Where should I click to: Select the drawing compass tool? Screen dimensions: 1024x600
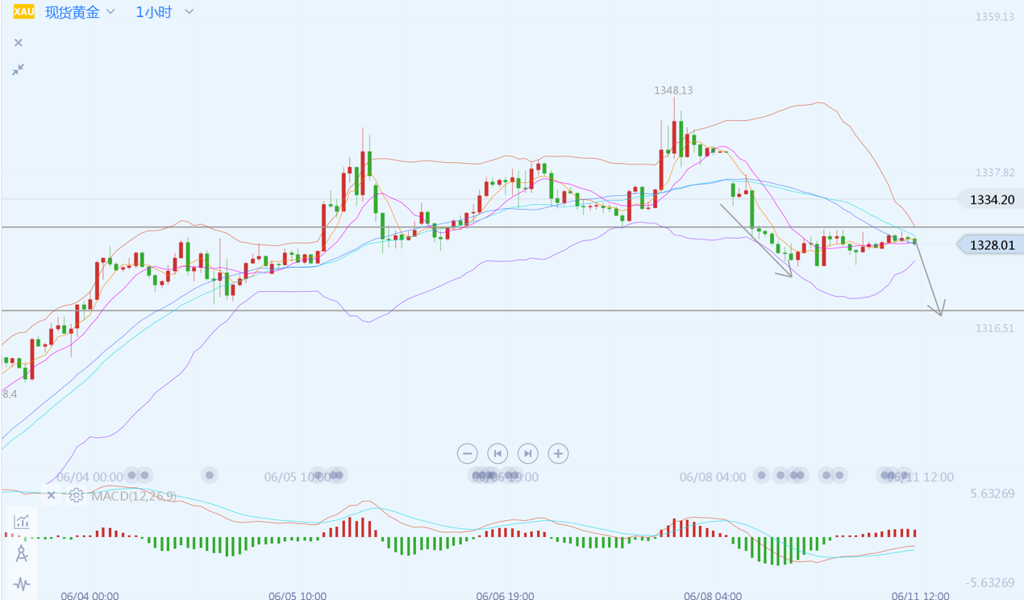22,553
